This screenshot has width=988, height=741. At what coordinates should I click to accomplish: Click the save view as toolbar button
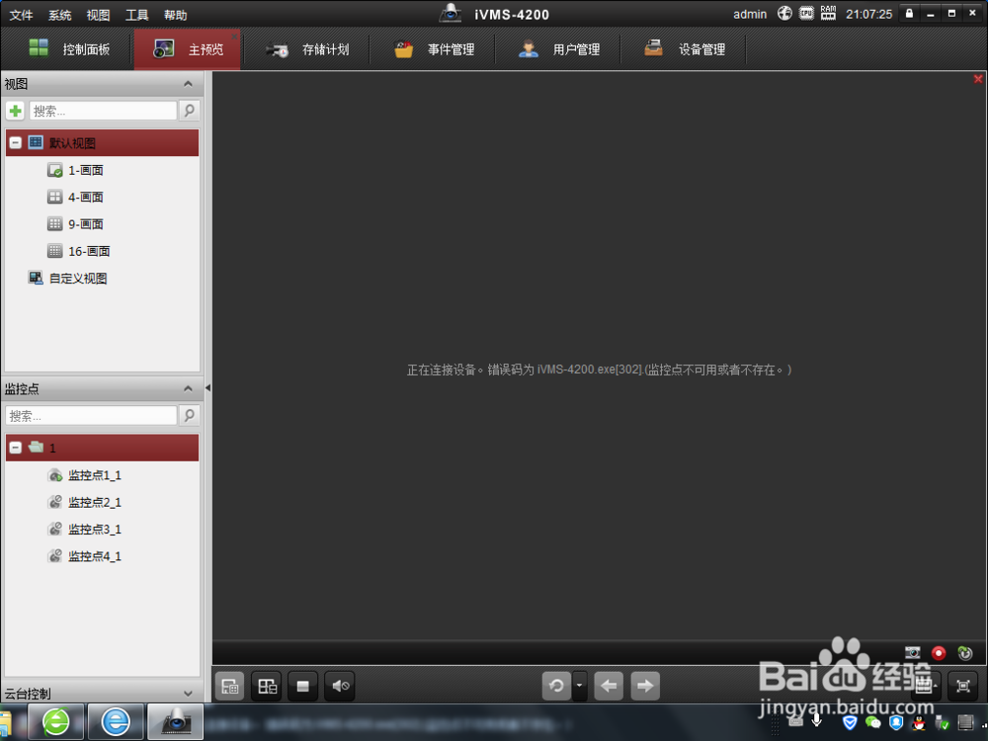[267, 686]
